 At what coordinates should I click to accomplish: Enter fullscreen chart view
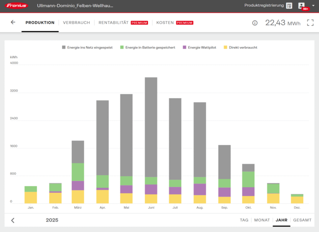tap(310, 23)
